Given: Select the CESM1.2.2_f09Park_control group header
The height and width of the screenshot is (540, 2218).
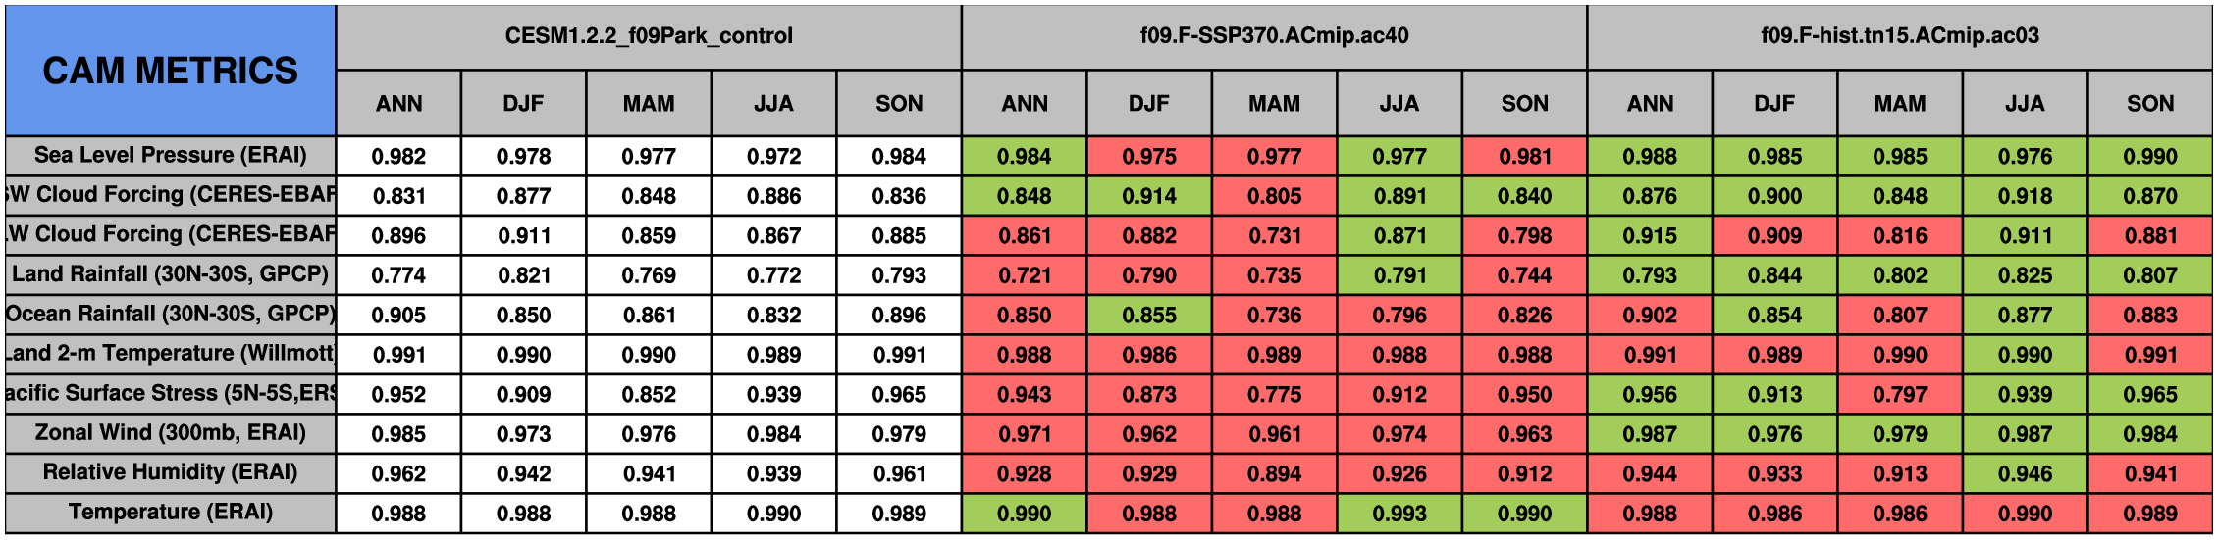Looking at the screenshot, I should tap(648, 36).
